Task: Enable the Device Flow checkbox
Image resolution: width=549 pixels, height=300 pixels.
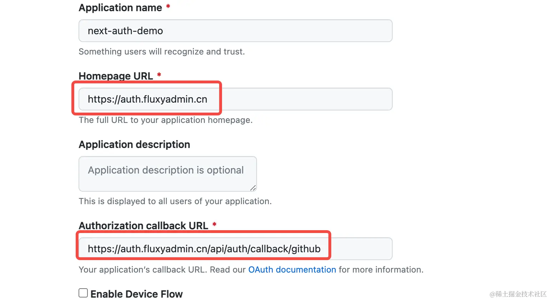Action: point(83,293)
